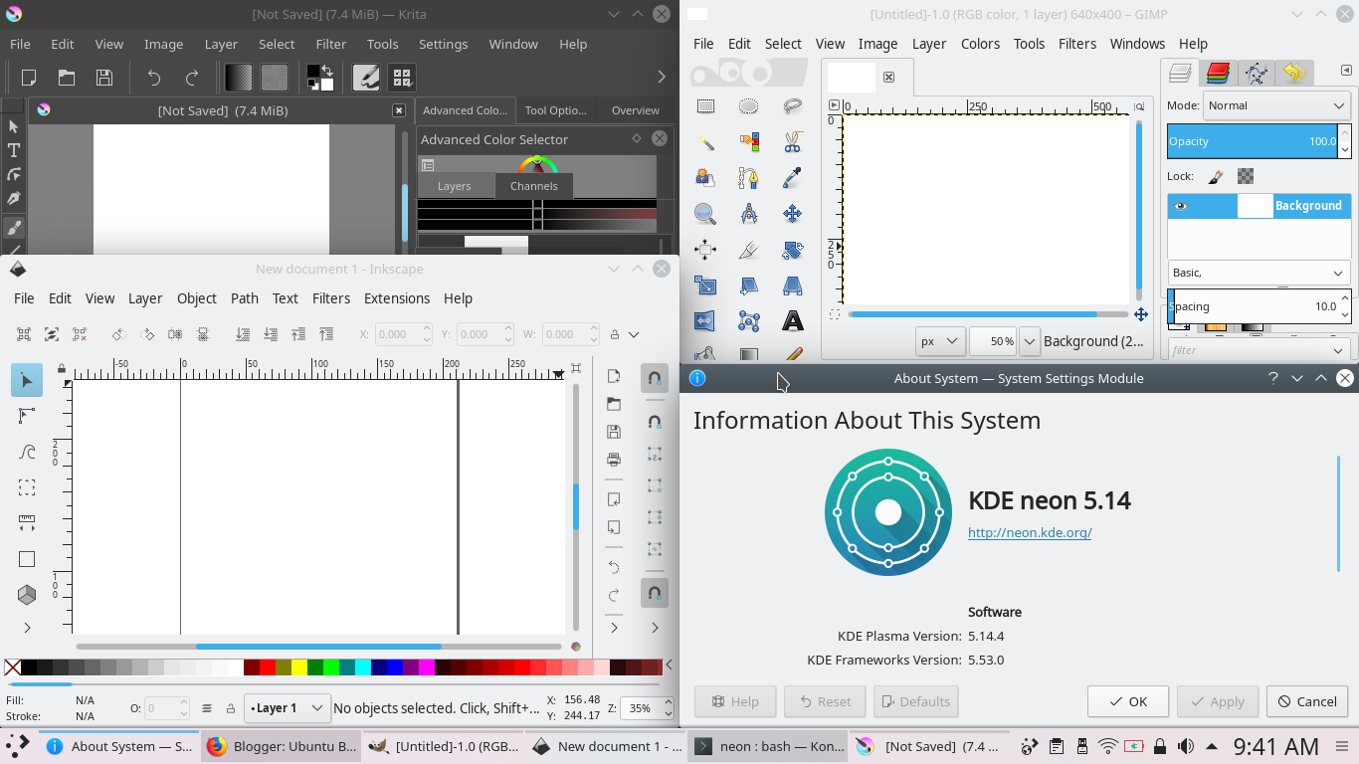
Task: Open the http://neon.kde.org/ link
Action: (x=1030, y=532)
